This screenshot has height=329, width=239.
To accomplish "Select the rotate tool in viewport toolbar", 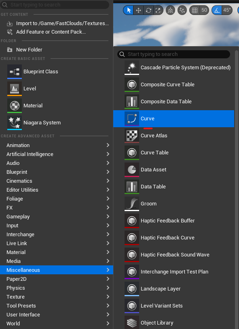I will pyautogui.click(x=148, y=10).
